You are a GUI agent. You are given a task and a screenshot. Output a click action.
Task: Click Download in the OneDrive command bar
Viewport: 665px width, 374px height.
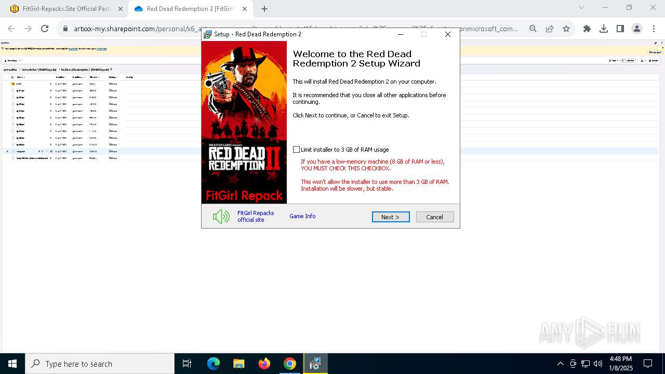[x=10, y=61]
